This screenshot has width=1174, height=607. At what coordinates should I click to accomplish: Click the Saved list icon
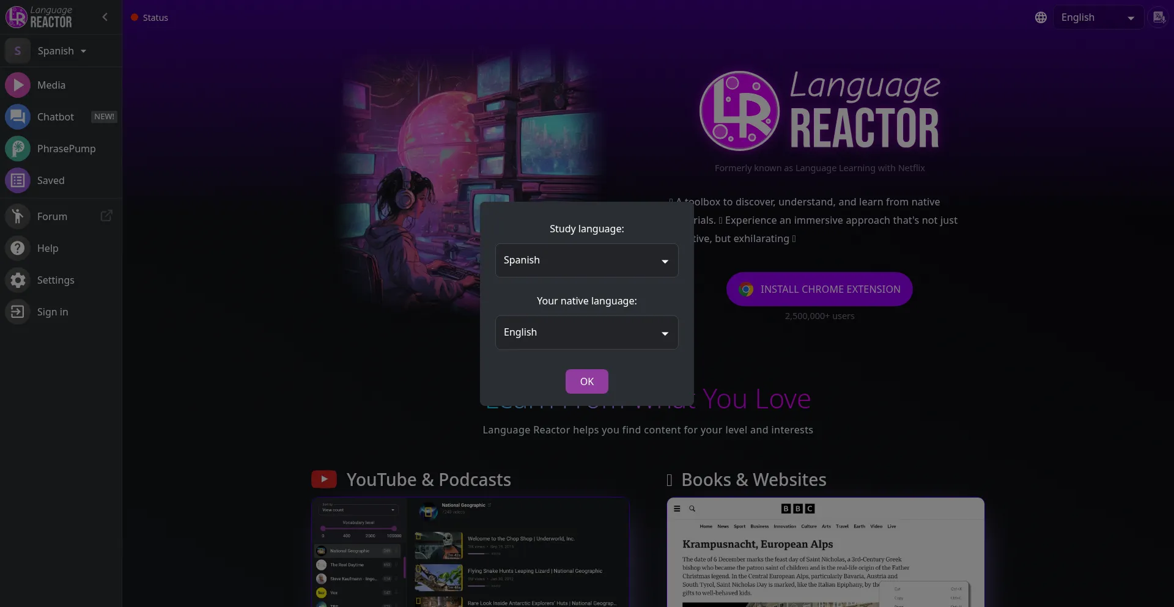(18, 180)
